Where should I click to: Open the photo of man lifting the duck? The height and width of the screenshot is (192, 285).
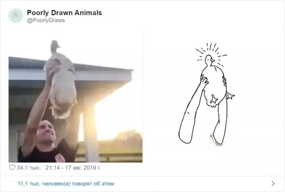coord(76,101)
